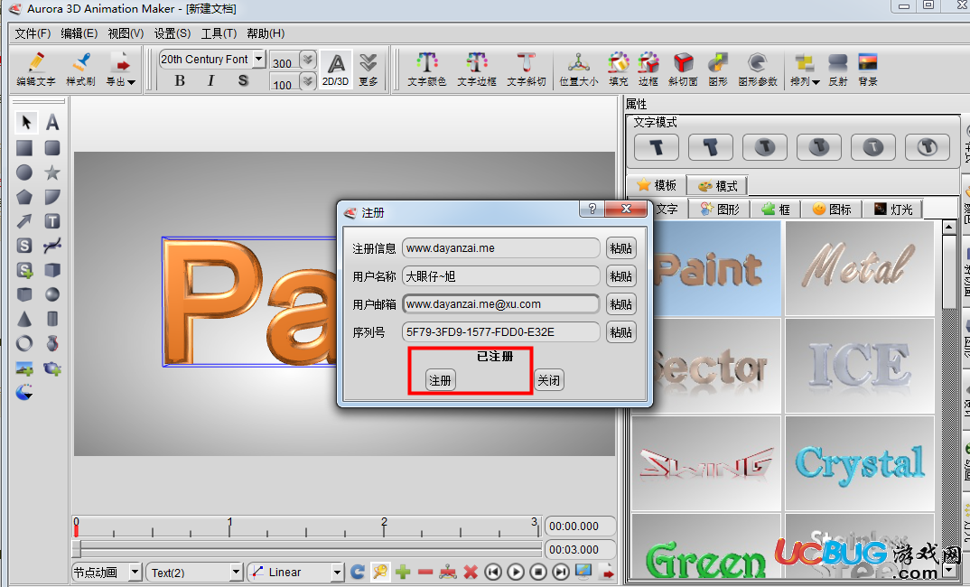Select the star shape tool
Image resolution: width=970 pixels, height=587 pixels.
[52, 172]
